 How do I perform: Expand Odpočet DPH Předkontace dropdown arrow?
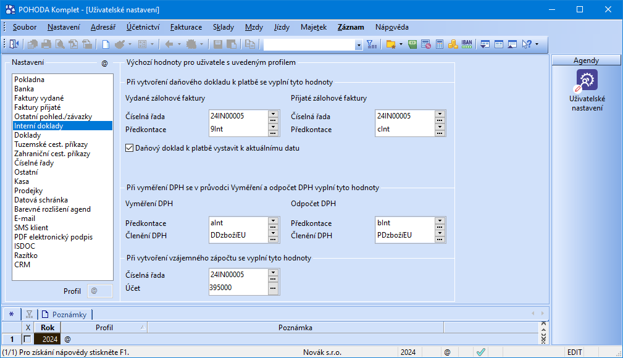tap(440, 221)
